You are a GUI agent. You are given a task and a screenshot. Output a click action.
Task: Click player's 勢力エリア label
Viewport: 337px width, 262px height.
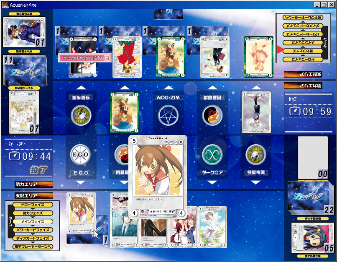tap(34, 184)
